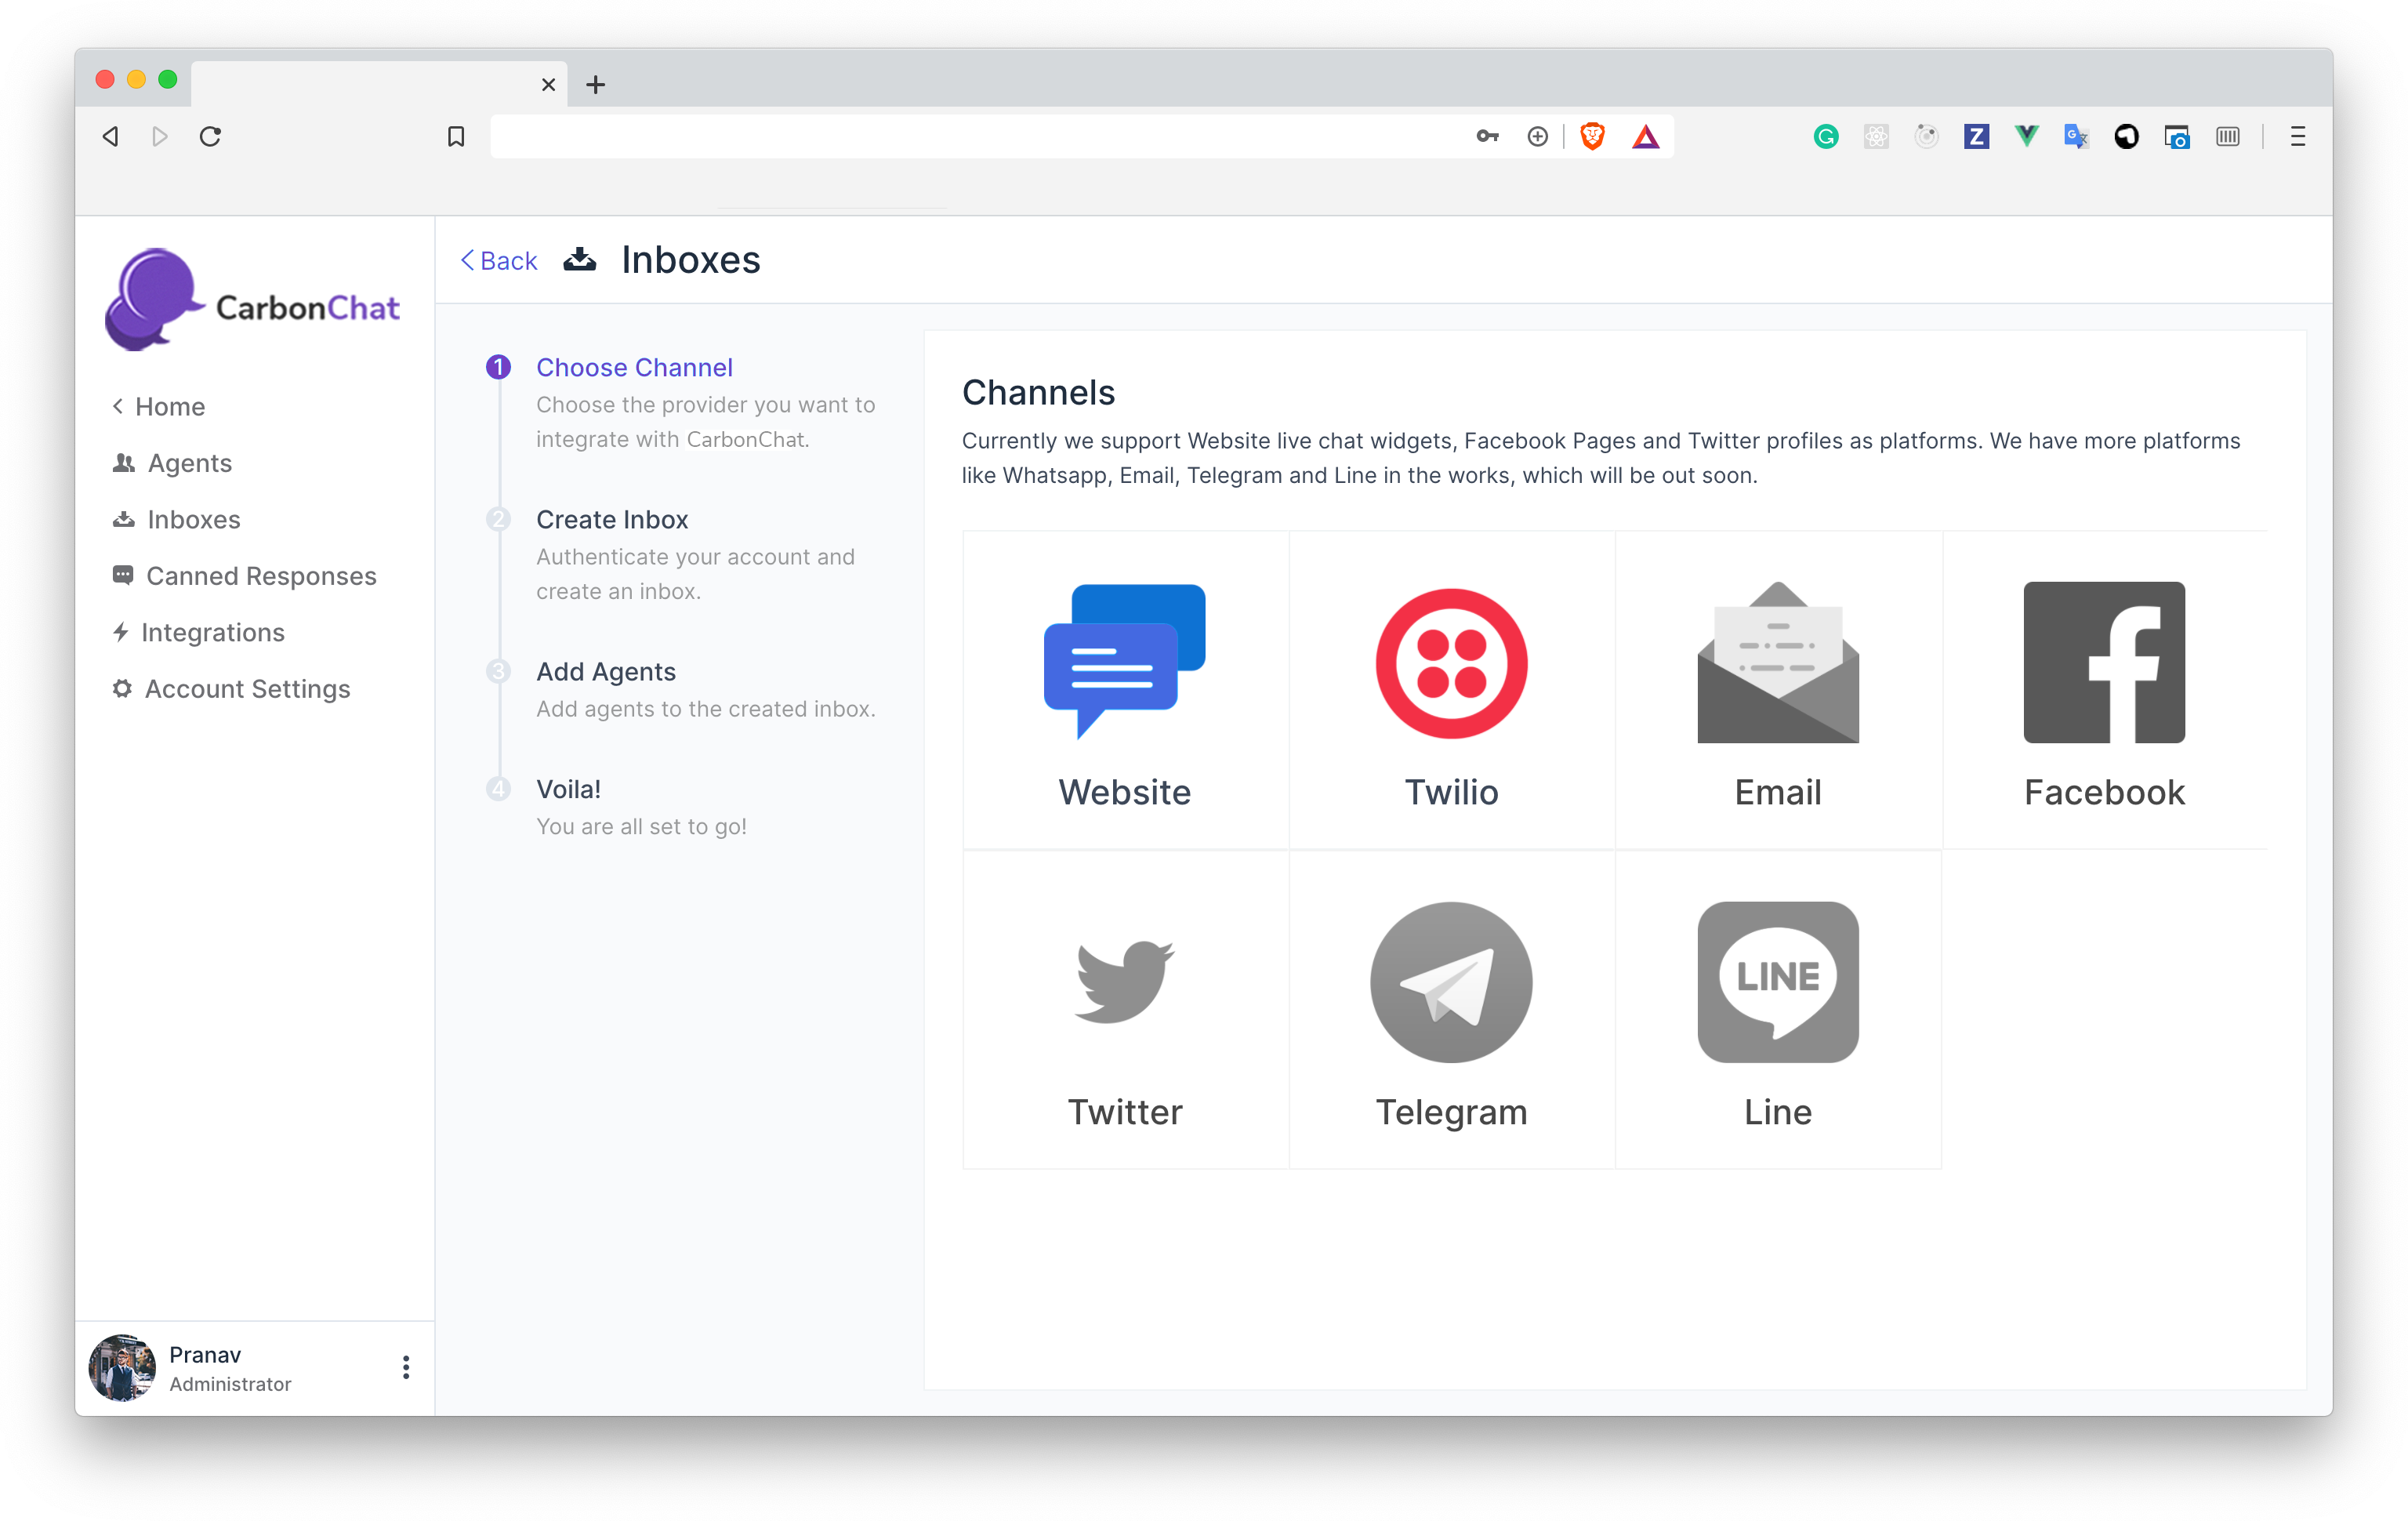
Task: Select the Website channel icon
Action: click(x=1124, y=662)
